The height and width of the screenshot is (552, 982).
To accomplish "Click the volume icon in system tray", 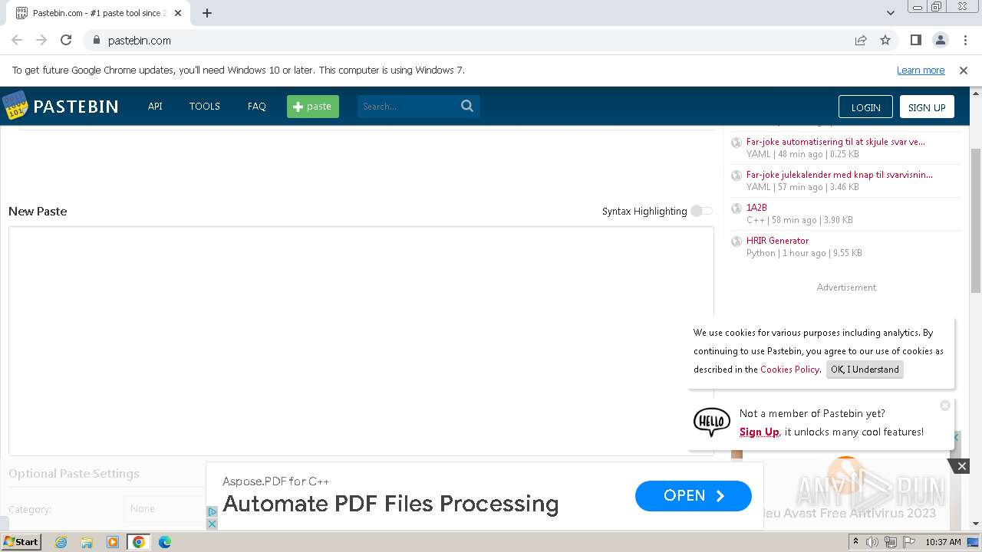I will click(x=872, y=542).
